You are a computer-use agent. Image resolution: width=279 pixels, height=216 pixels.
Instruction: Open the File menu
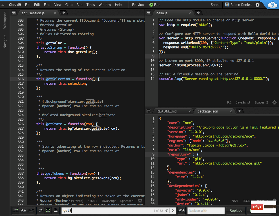pos(28,5)
